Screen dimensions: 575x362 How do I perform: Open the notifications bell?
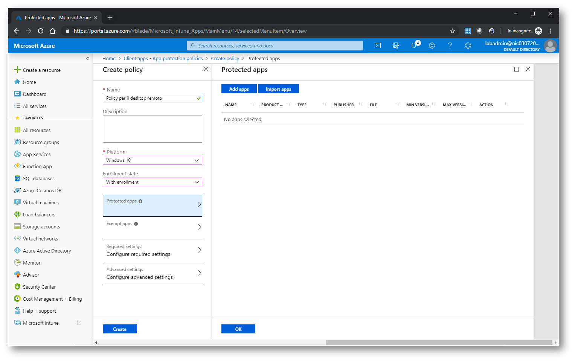pos(414,46)
